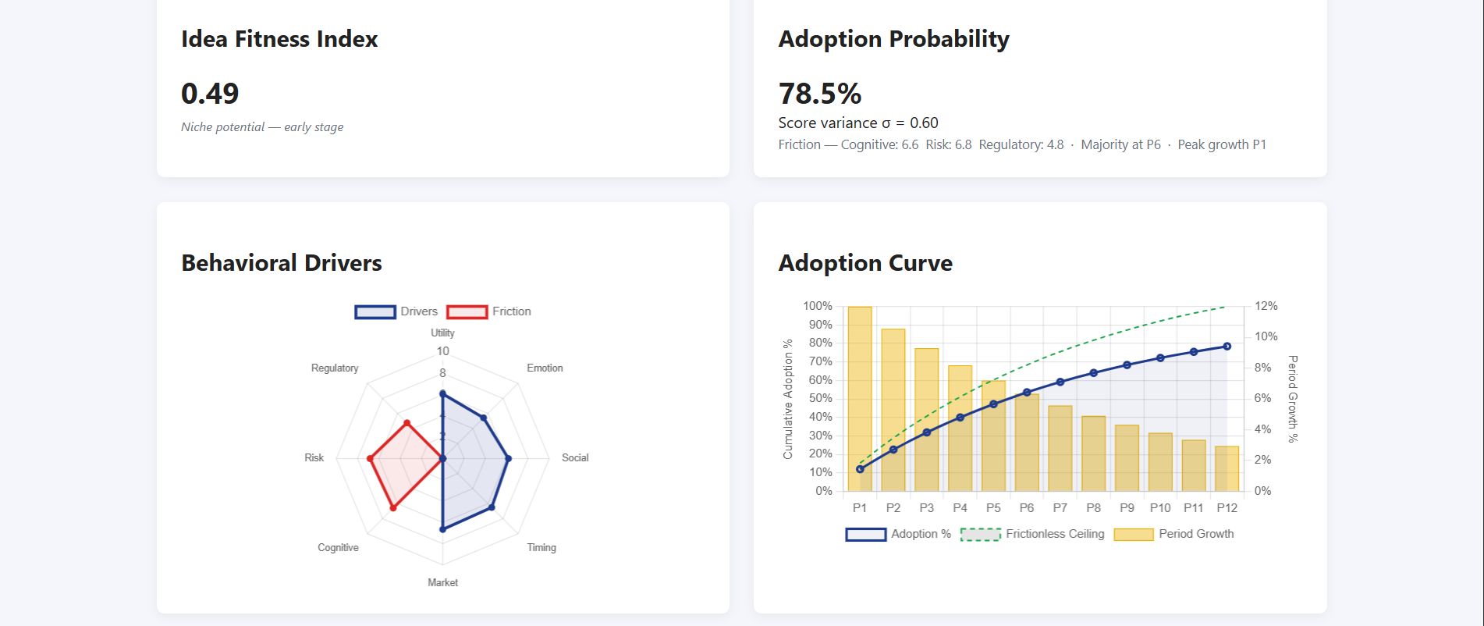Click the Regulatory friction point on radar
Screen dimensions: 1484x626
click(407, 423)
